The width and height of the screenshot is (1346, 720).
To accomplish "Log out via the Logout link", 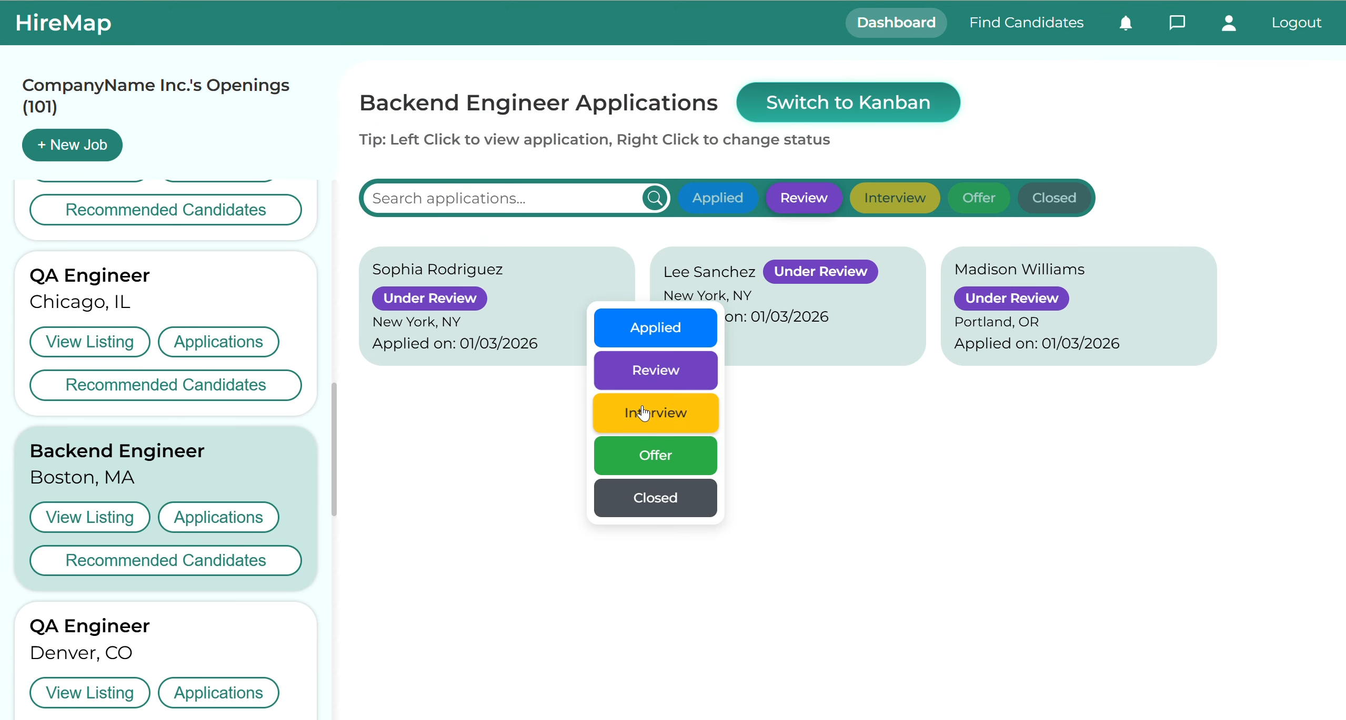I will pyautogui.click(x=1297, y=23).
